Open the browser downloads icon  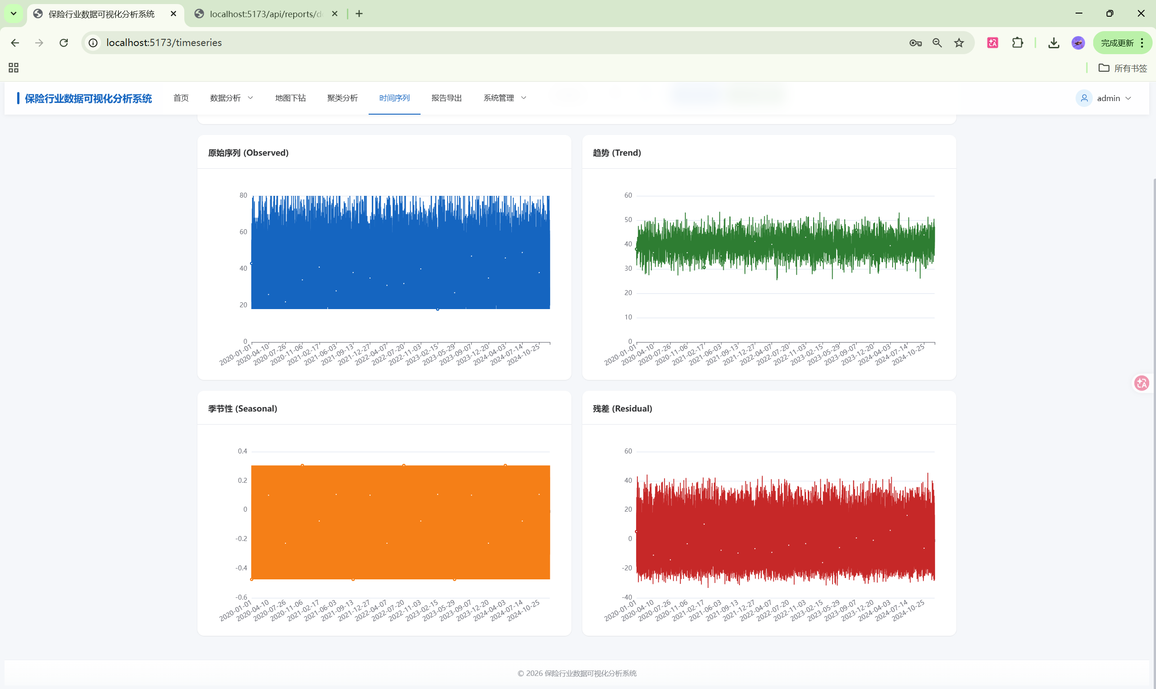click(1054, 43)
